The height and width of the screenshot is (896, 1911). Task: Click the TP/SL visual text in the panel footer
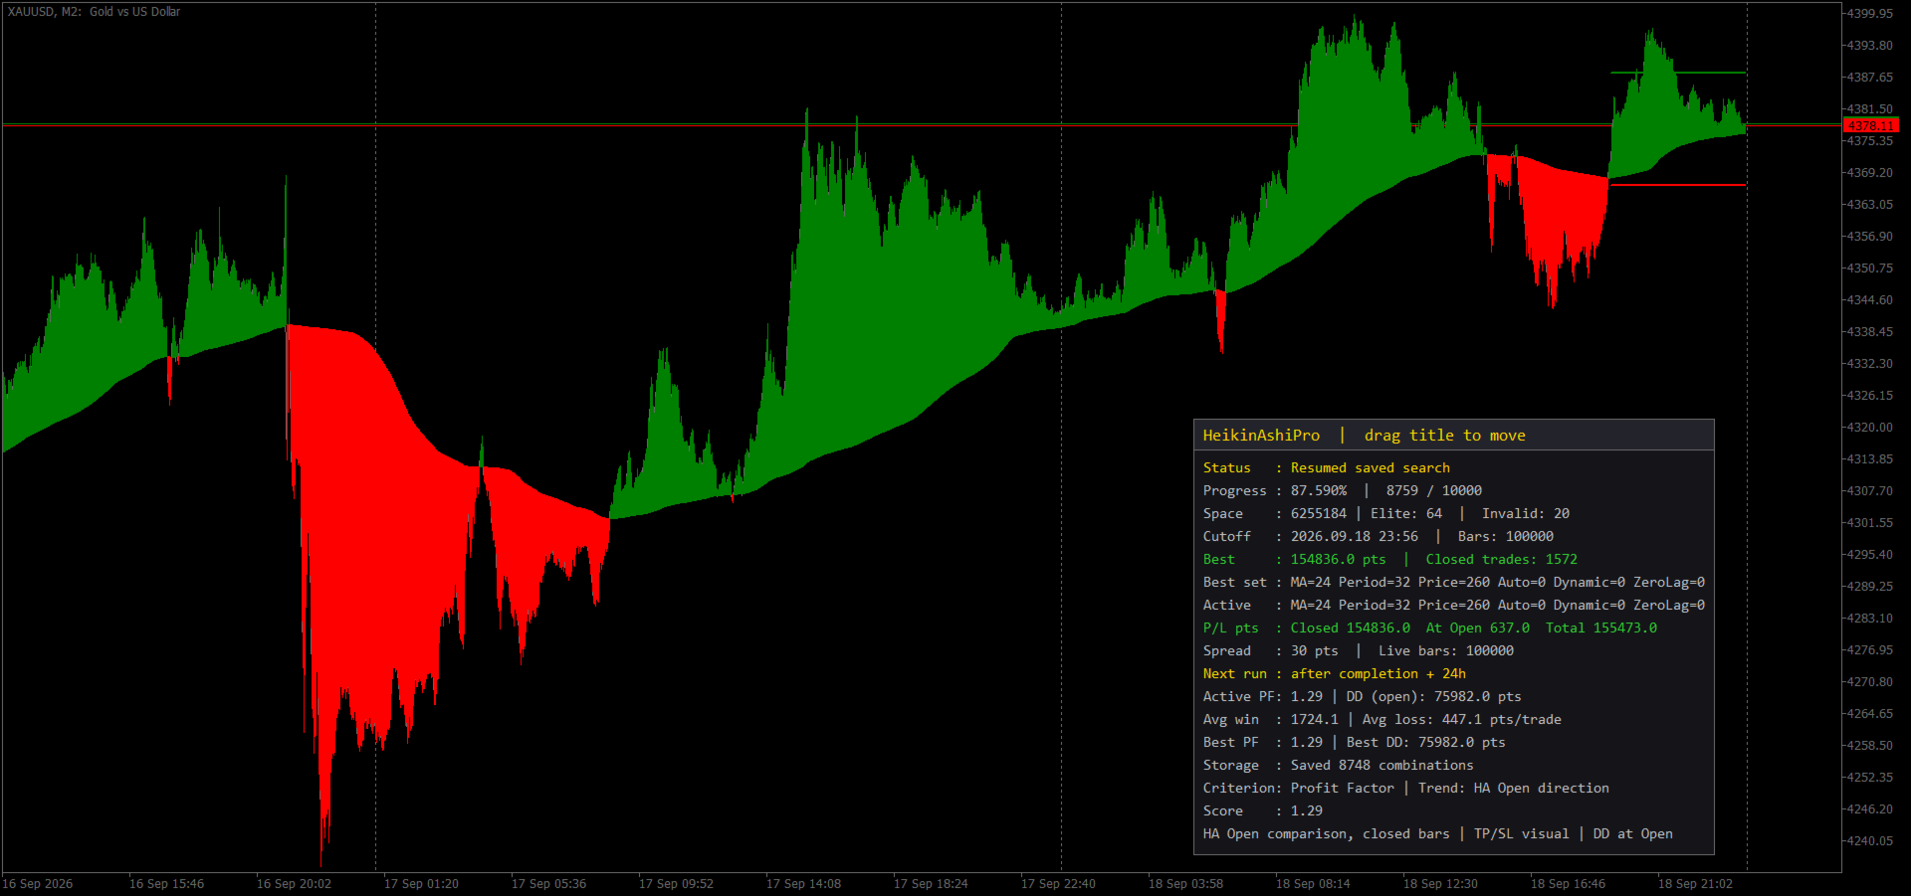click(1521, 833)
